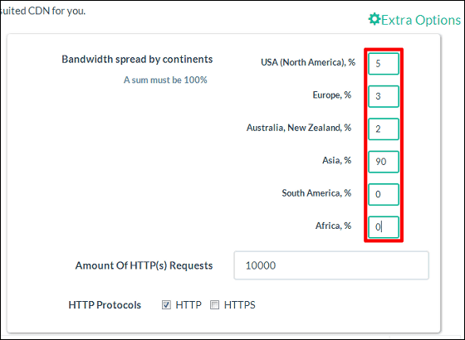Click the 'A sum must be 100%' note
The width and height of the screenshot is (465, 340).
click(165, 80)
